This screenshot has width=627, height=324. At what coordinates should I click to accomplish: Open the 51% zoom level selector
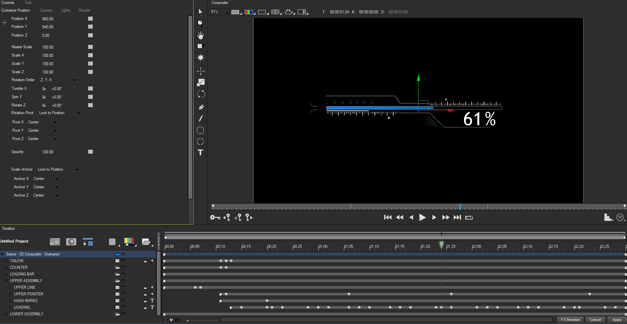(220, 12)
